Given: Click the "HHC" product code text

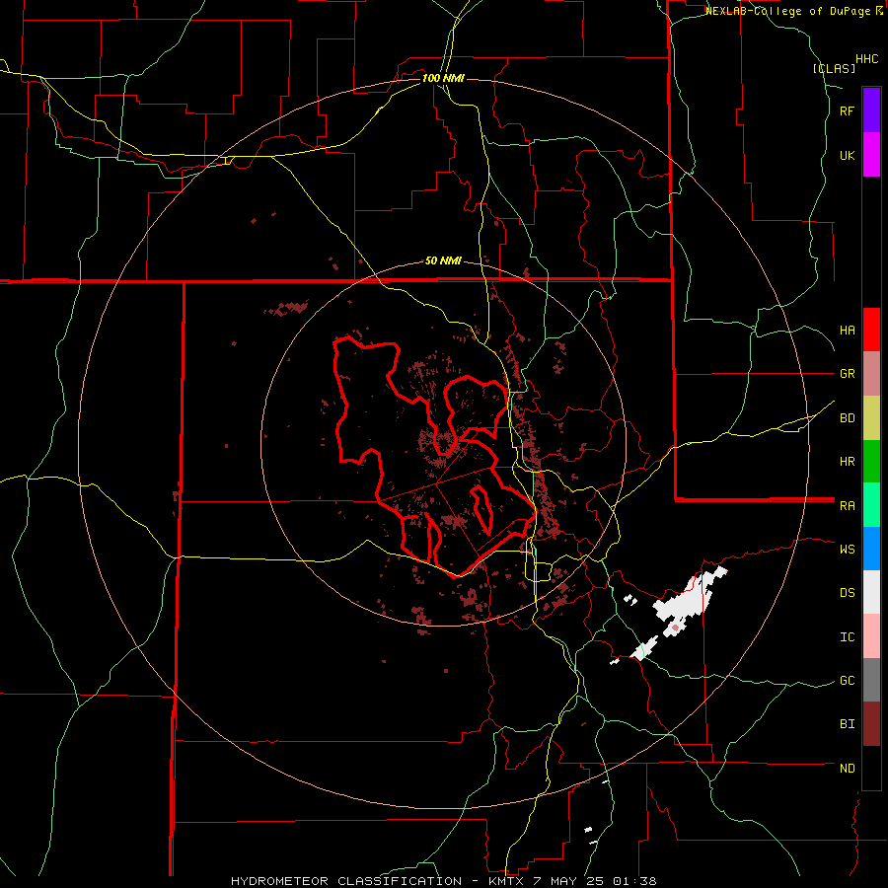Looking at the screenshot, I should pos(867,59).
